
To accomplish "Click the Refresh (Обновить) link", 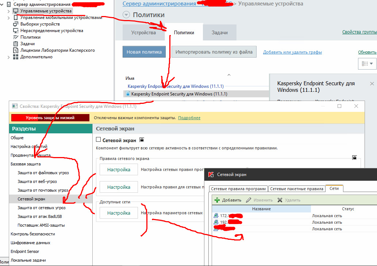I will pyautogui.click(x=367, y=52).
